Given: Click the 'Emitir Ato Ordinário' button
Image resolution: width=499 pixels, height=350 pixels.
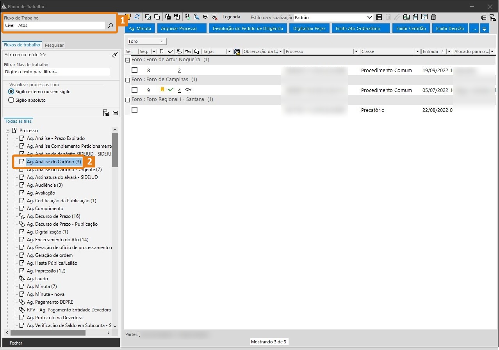Looking at the screenshot, I should 361,28.
